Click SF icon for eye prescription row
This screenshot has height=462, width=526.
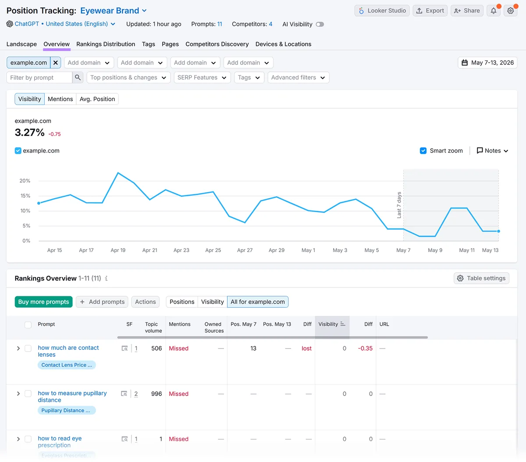pos(124,439)
